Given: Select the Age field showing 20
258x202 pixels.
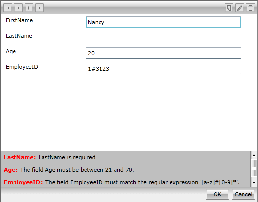Looking at the screenshot, I should 163,53.
